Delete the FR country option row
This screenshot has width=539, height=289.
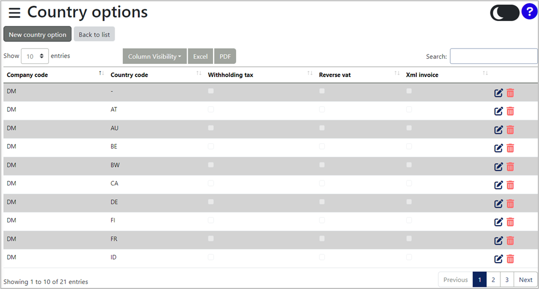click(x=510, y=241)
